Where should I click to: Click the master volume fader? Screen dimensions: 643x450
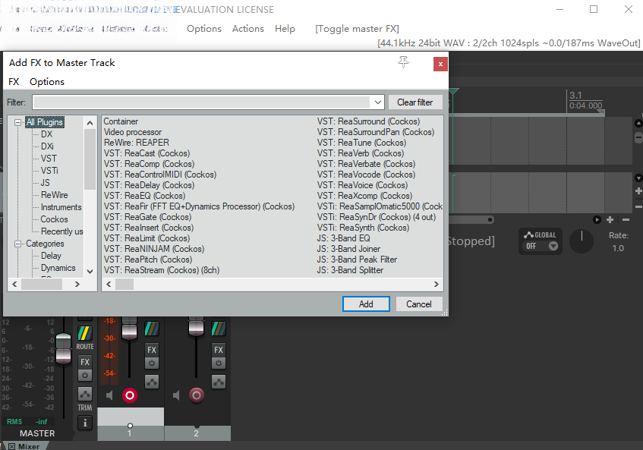click(x=64, y=349)
